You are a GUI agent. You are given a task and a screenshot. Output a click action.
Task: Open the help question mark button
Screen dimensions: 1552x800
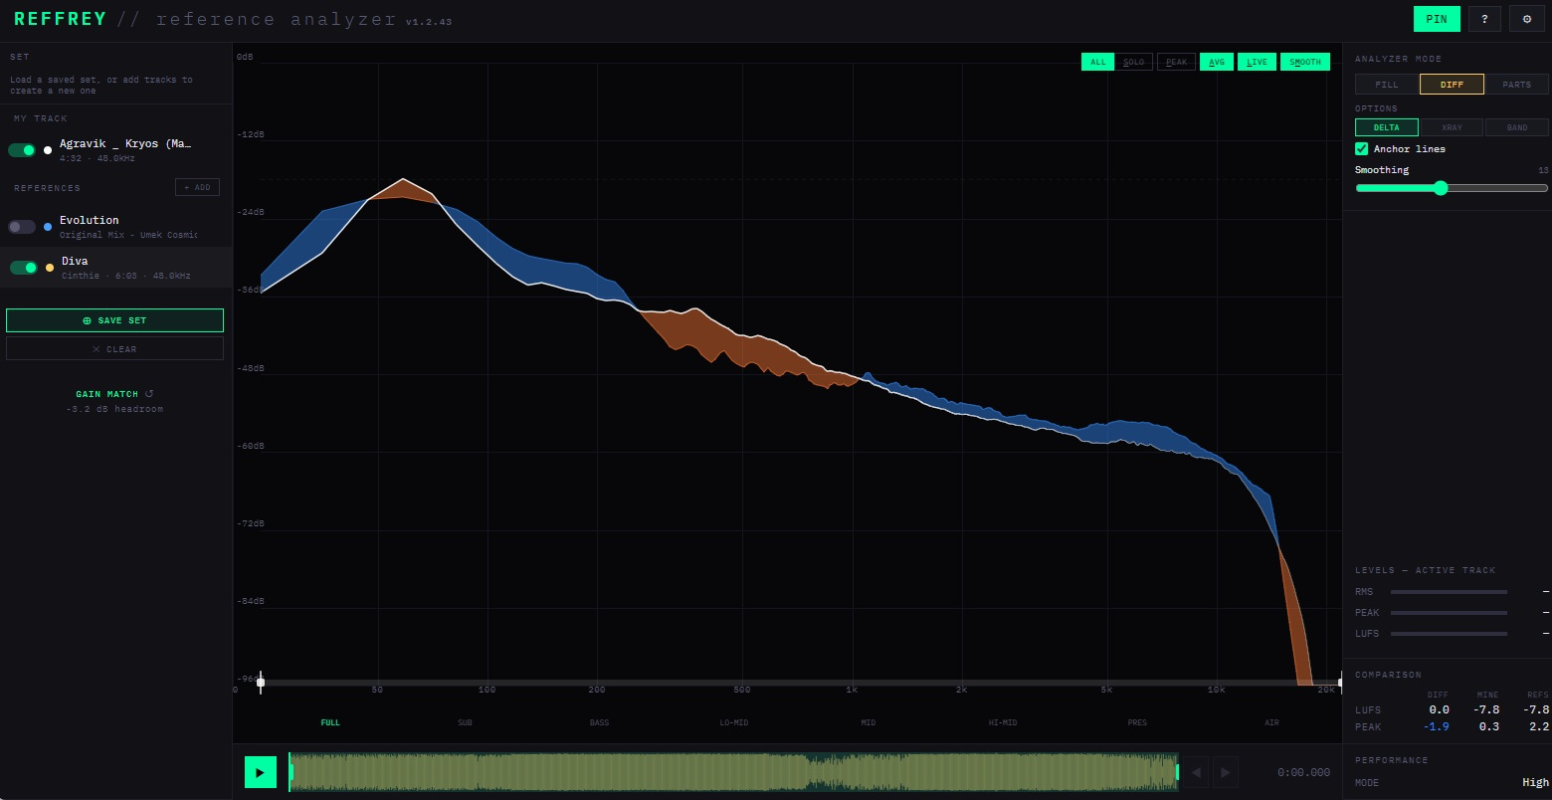1484,19
